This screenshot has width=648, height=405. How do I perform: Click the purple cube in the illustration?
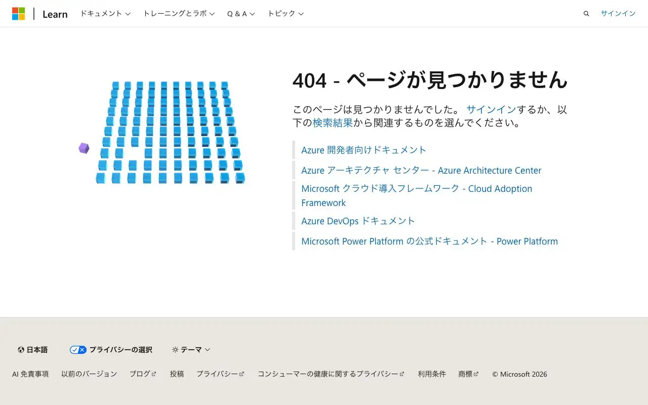[x=84, y=148]
